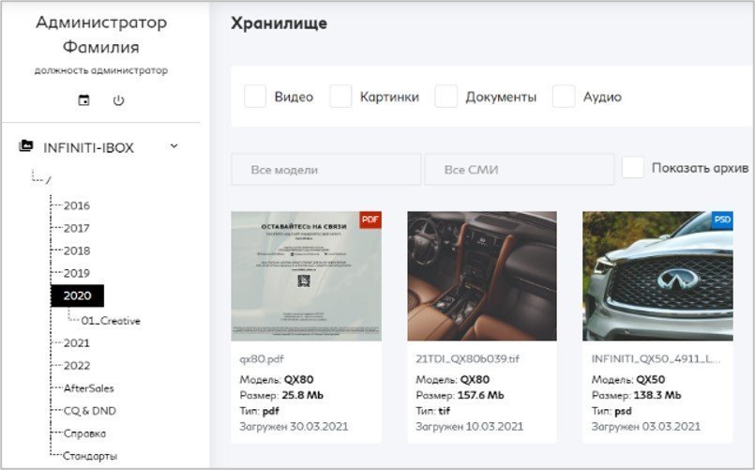
Task: Collapse the INFINITI-IBOX chevron
Action: (174, 146)
